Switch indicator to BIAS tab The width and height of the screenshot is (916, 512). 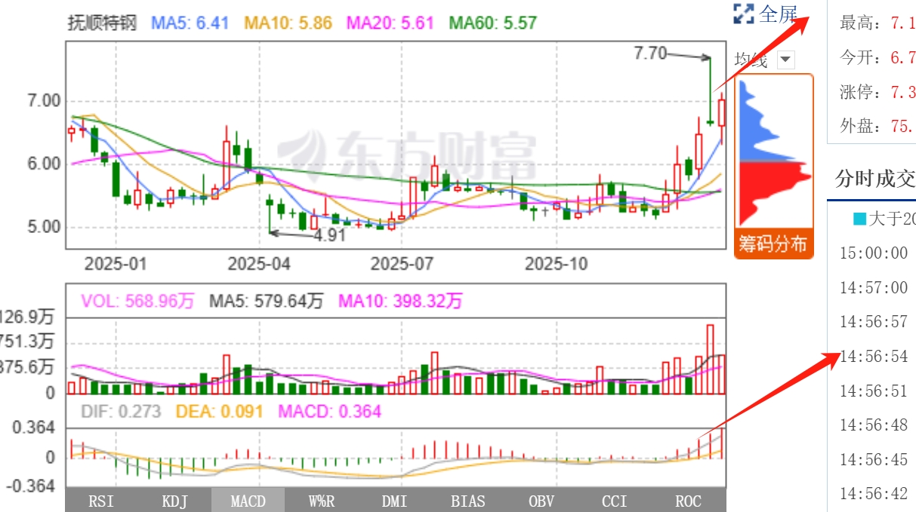467,501
